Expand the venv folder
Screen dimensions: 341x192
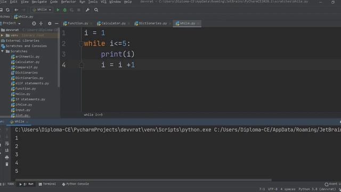point(2,35)
